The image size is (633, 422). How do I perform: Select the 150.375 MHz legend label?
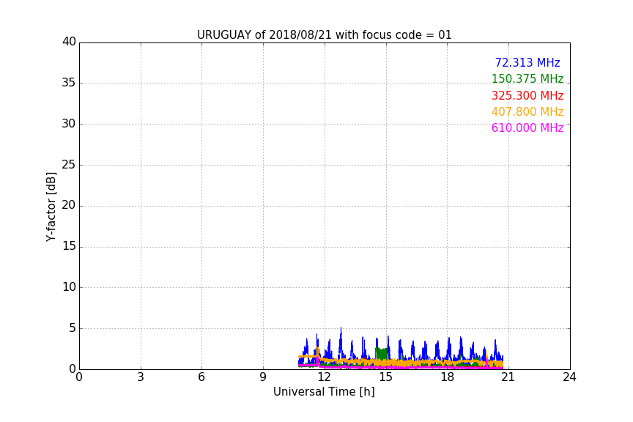[527, 78]
